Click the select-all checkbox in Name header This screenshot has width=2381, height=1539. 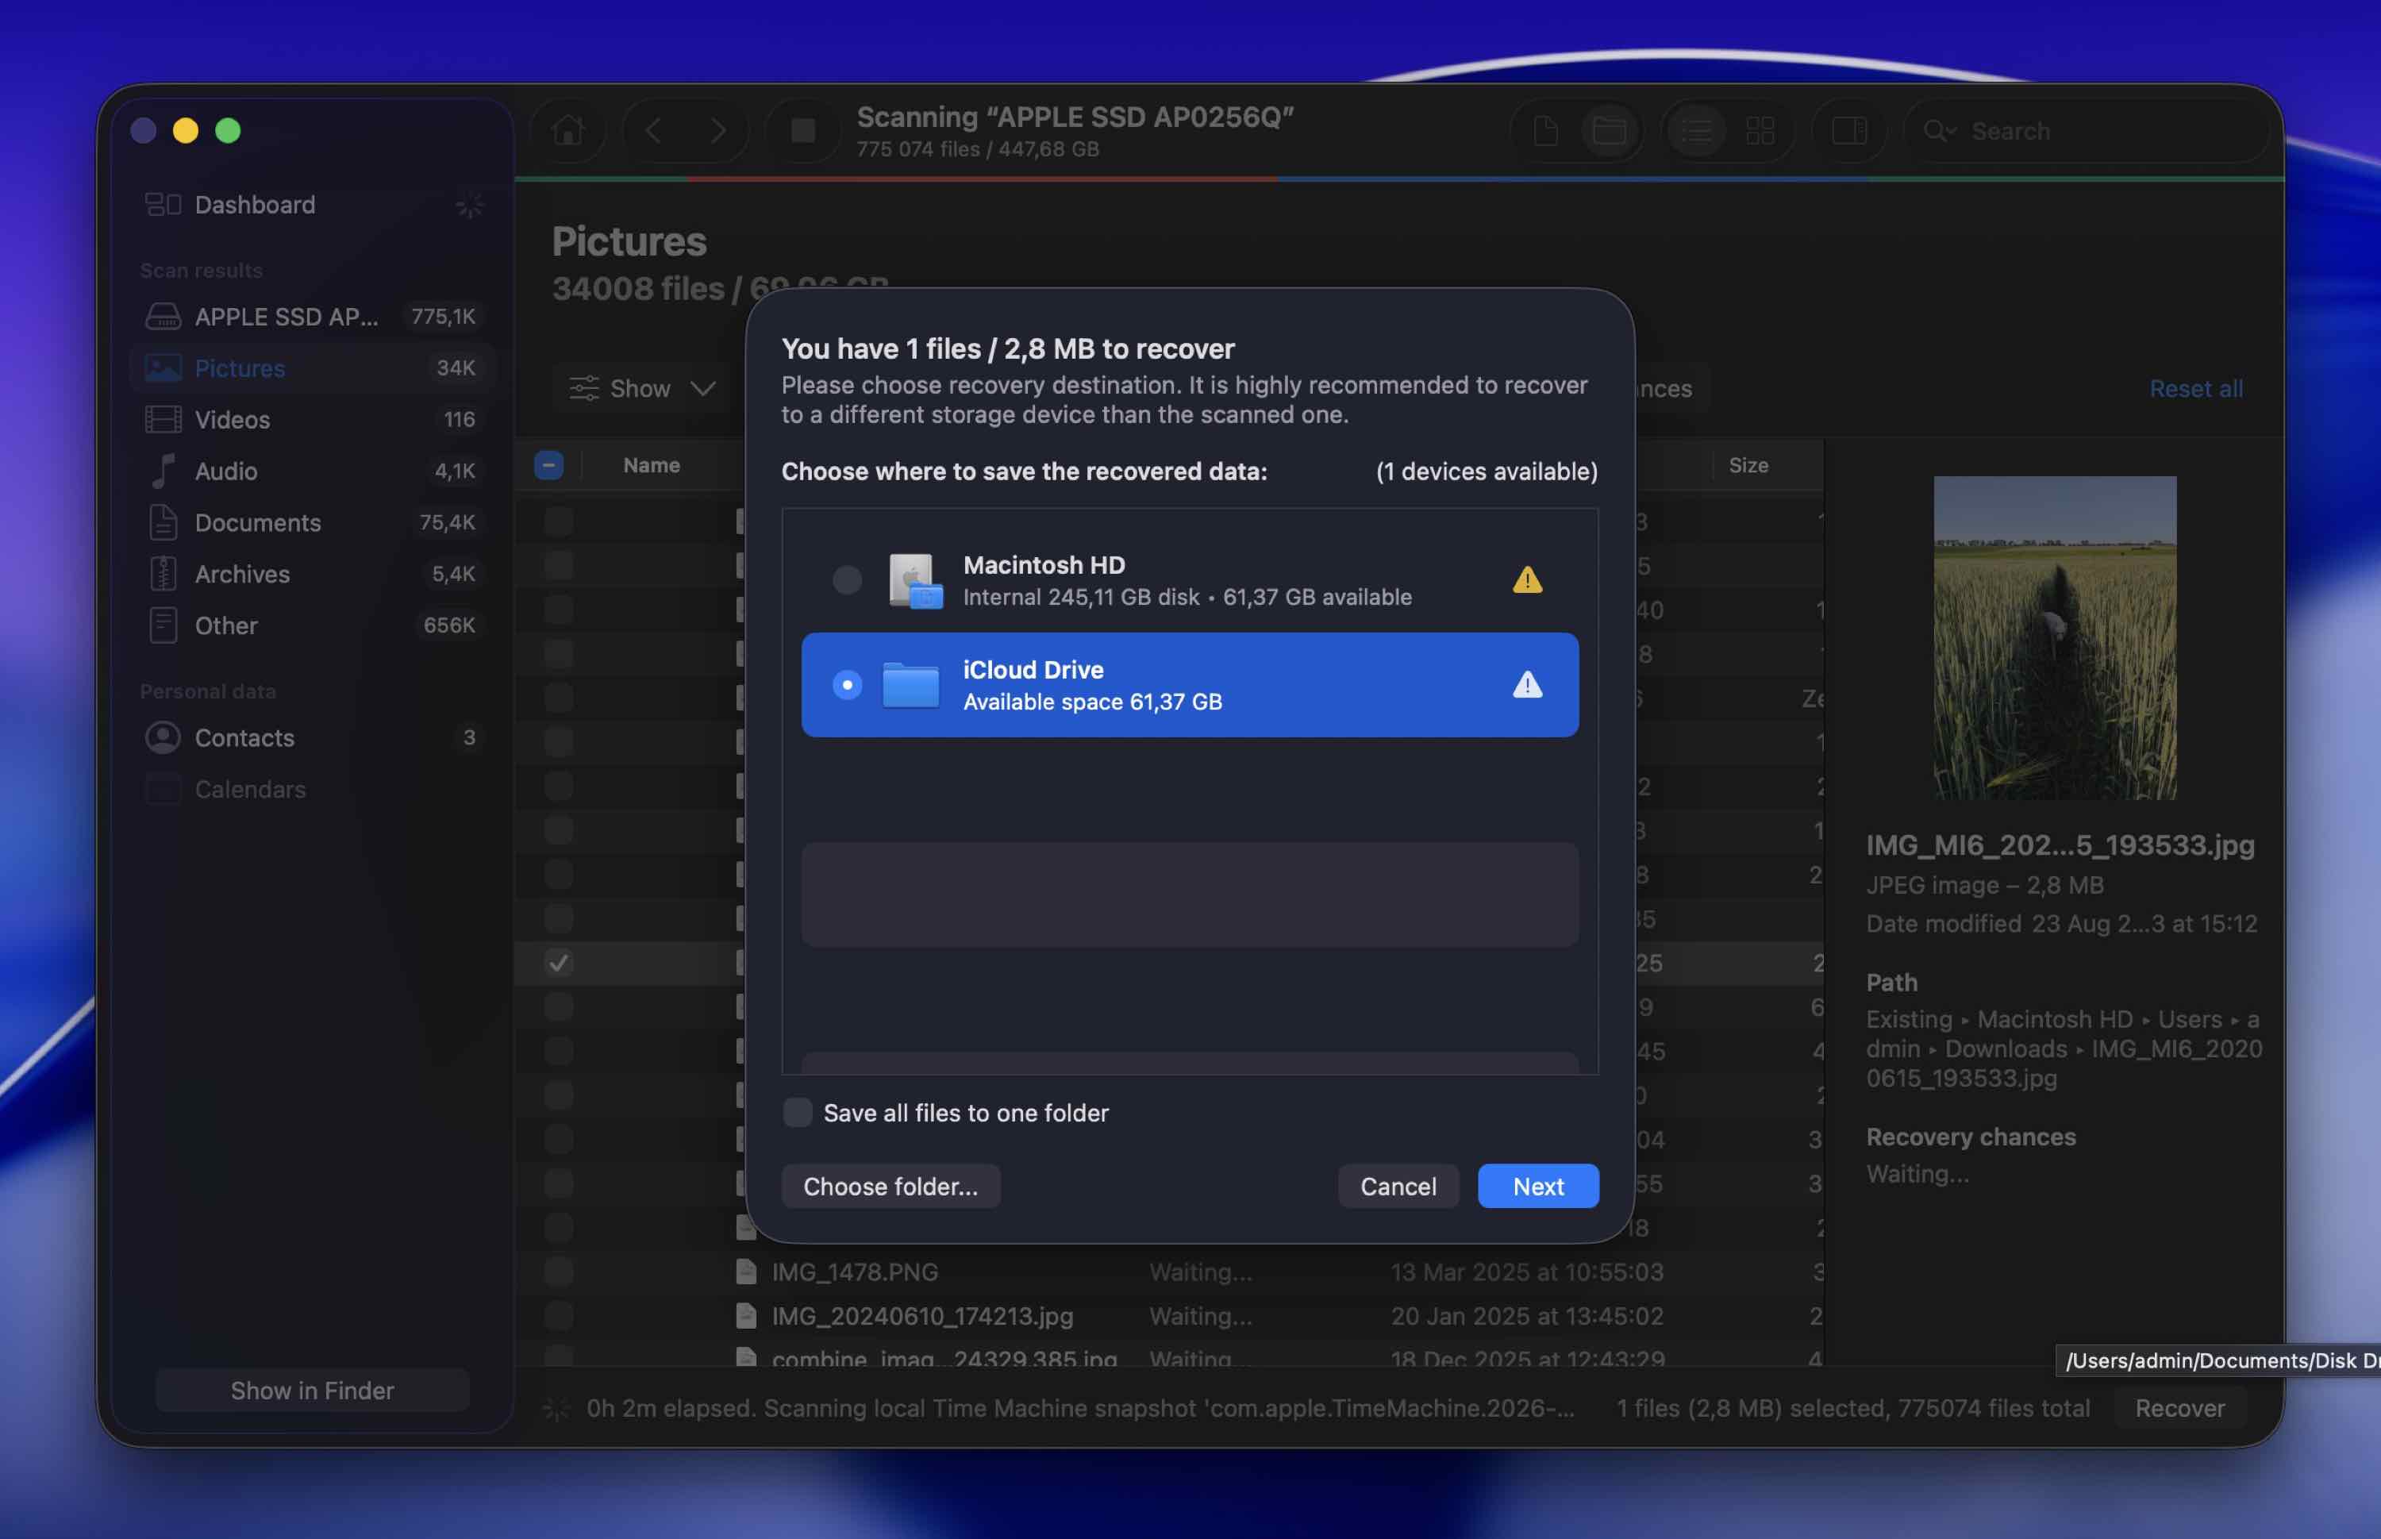pyautogui.click(x=548, y=464)
